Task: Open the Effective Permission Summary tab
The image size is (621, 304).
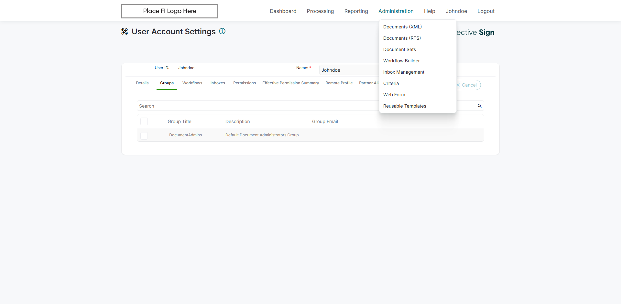Action: (290, 83)
